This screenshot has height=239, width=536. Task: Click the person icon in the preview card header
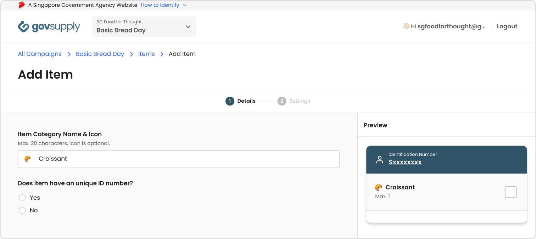[x=379, y=159]
